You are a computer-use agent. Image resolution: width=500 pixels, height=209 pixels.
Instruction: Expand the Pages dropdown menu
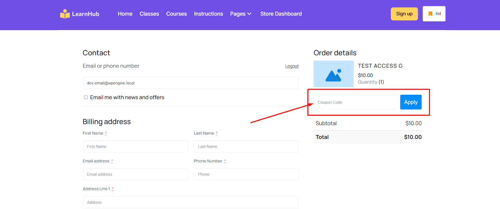241,14
